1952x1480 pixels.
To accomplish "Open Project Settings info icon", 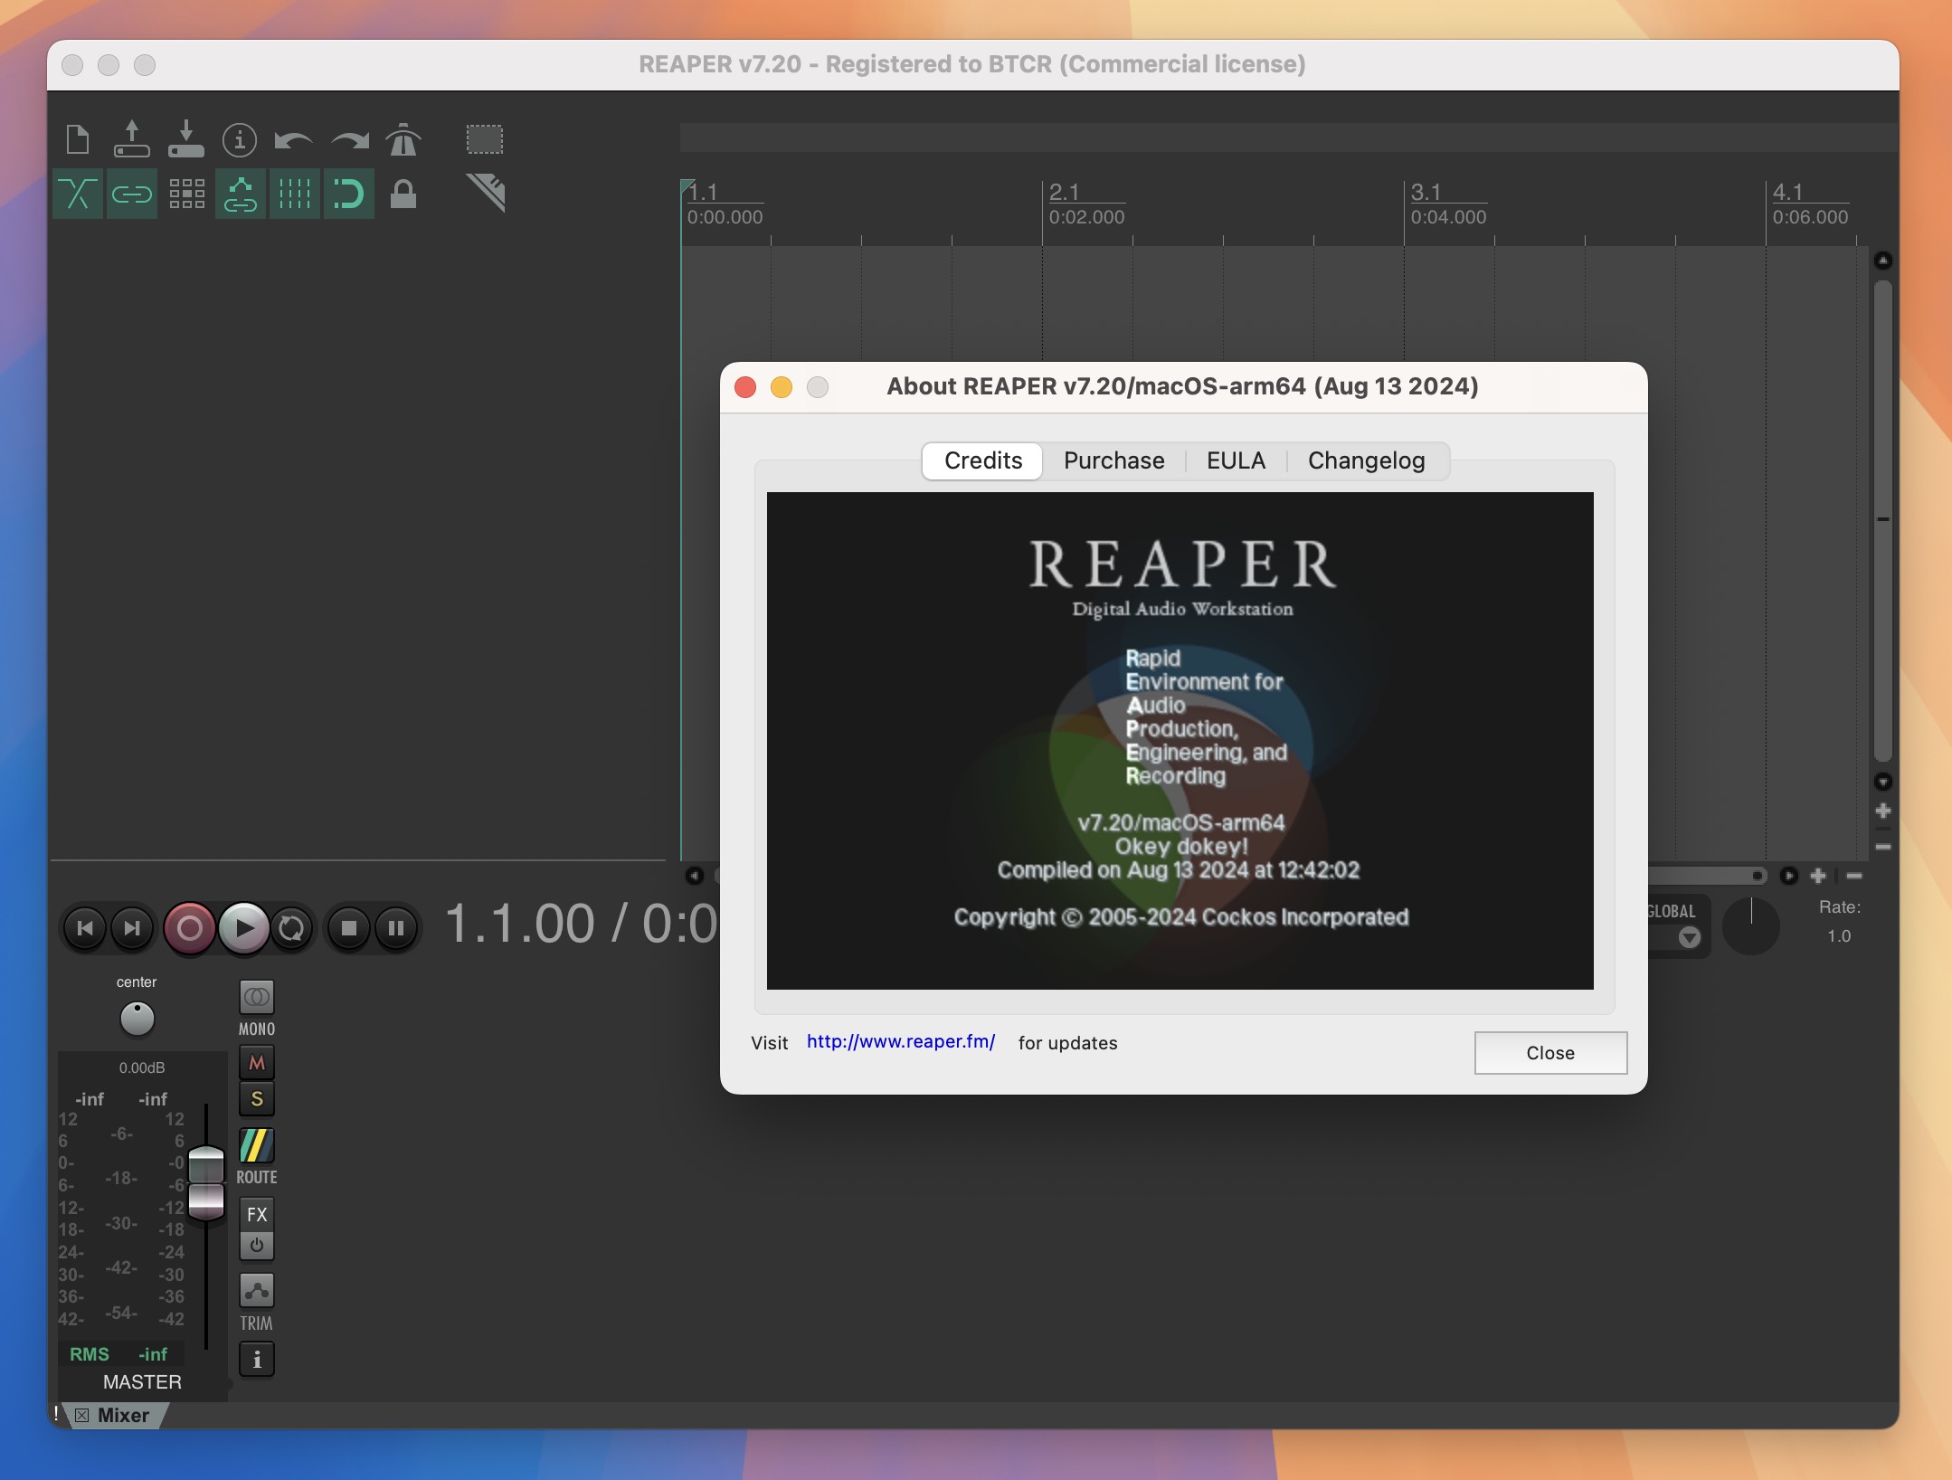I will pos(240,140).
